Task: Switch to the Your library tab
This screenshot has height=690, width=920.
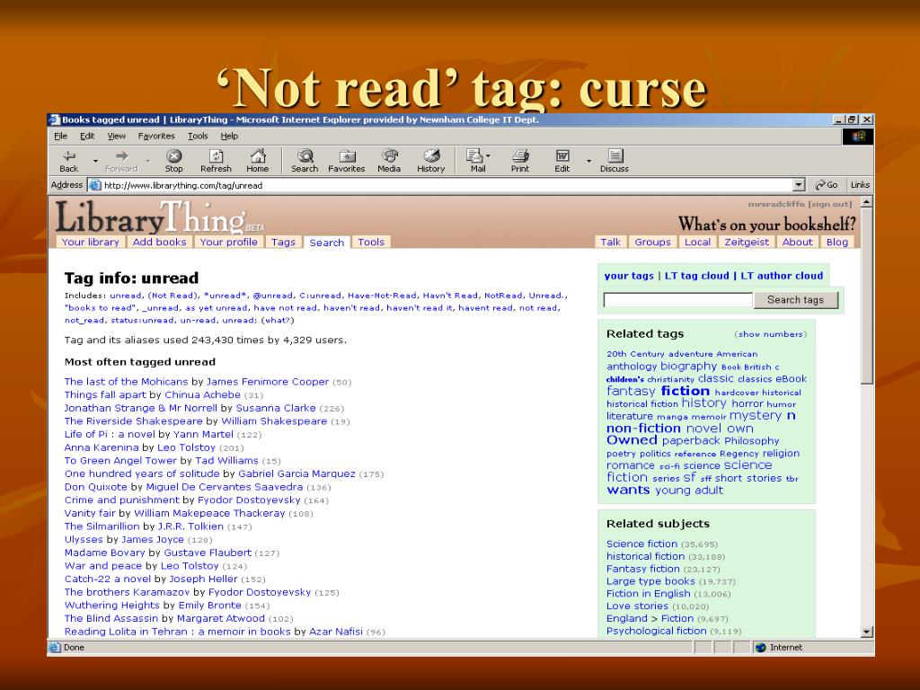Action: click(91, 242)
